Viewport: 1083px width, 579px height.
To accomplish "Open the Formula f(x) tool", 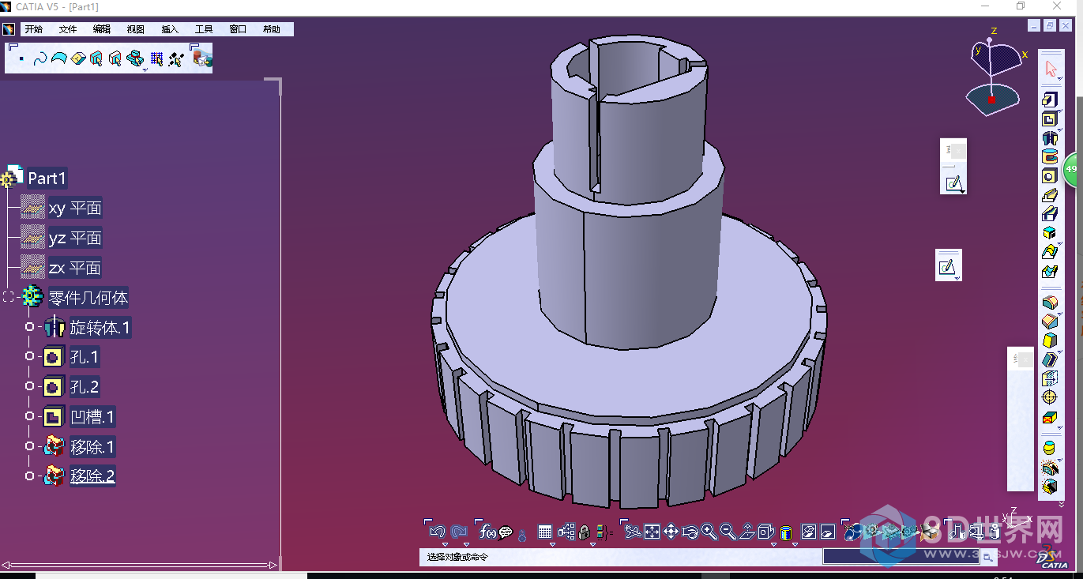I will tap(487, 532).
